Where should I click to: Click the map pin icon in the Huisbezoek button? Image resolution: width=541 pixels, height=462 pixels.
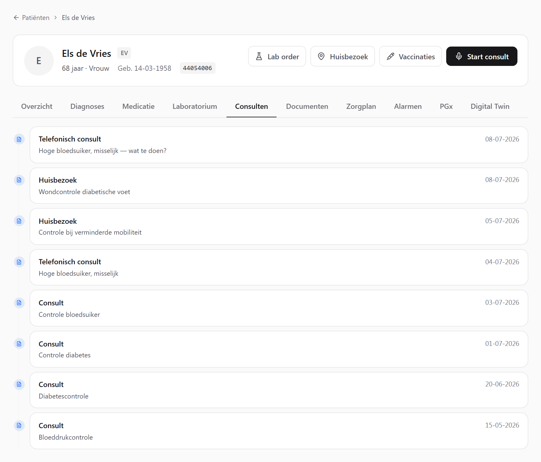pos(321,57)
